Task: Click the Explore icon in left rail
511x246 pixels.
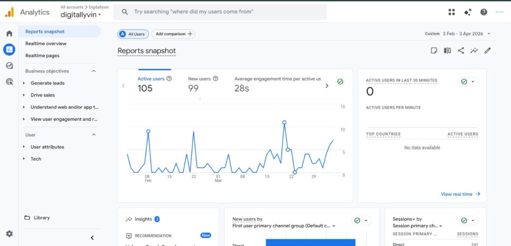Action: point(9,65)
